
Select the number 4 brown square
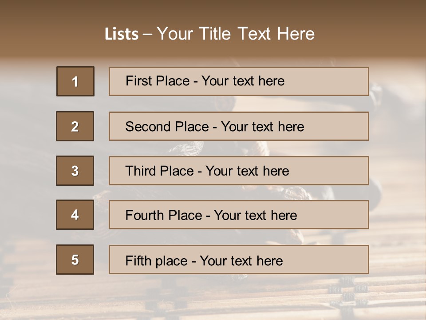[x=75, y=215]
